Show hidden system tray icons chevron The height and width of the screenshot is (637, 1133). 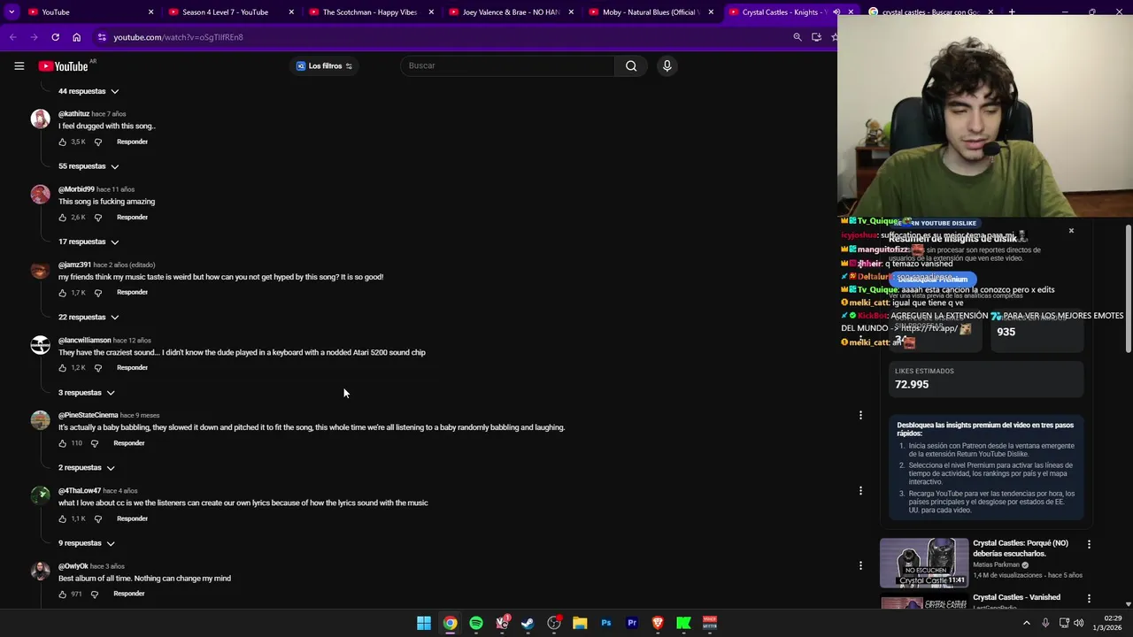coord(1027,623)
